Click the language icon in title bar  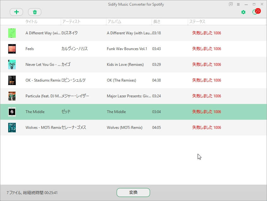(x=231, y=4)
